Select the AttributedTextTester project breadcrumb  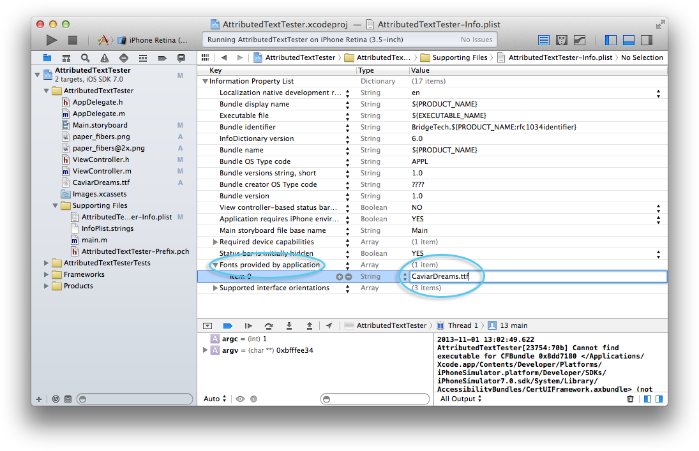click(x=294, y=57)
